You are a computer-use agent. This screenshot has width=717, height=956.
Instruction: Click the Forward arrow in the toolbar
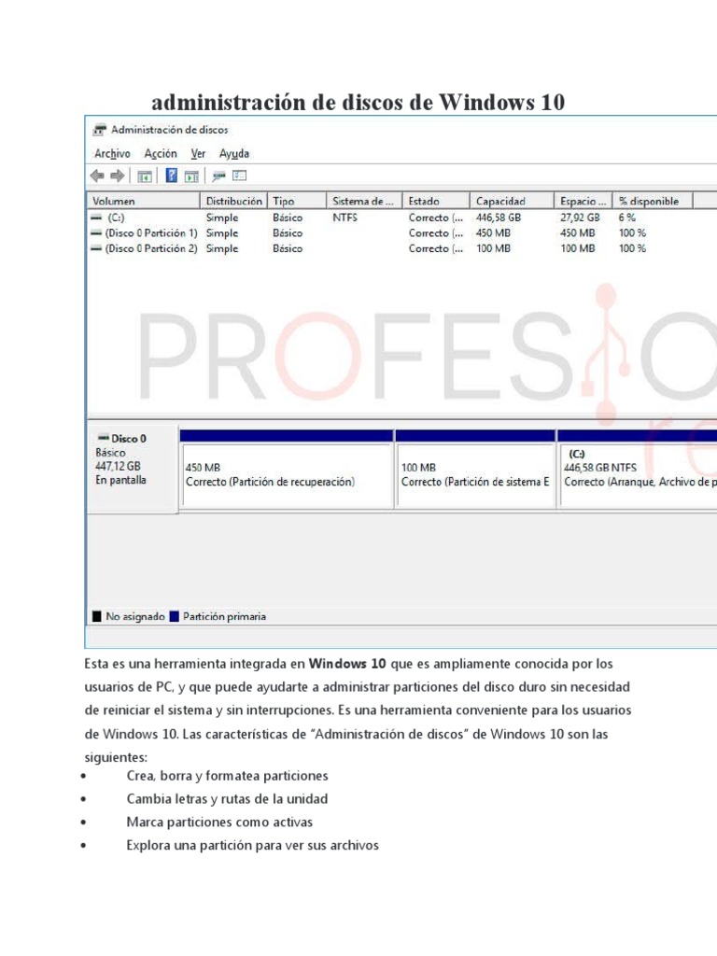tap(117, 176)
